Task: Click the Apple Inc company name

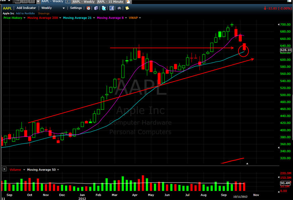Action: 8,13
